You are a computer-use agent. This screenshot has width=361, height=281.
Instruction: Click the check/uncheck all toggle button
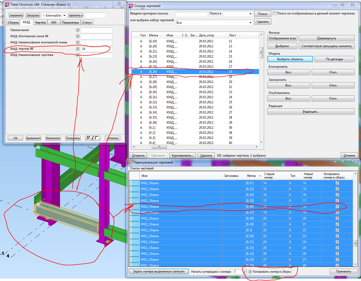[93, 138]
